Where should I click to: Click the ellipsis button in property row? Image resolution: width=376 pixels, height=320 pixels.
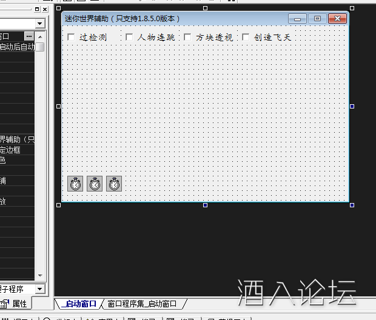(29, 37)
